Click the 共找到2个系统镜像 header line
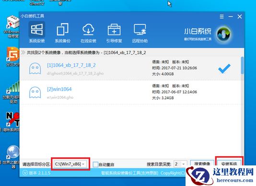The image size is (256, 186). tap(86, 53)
